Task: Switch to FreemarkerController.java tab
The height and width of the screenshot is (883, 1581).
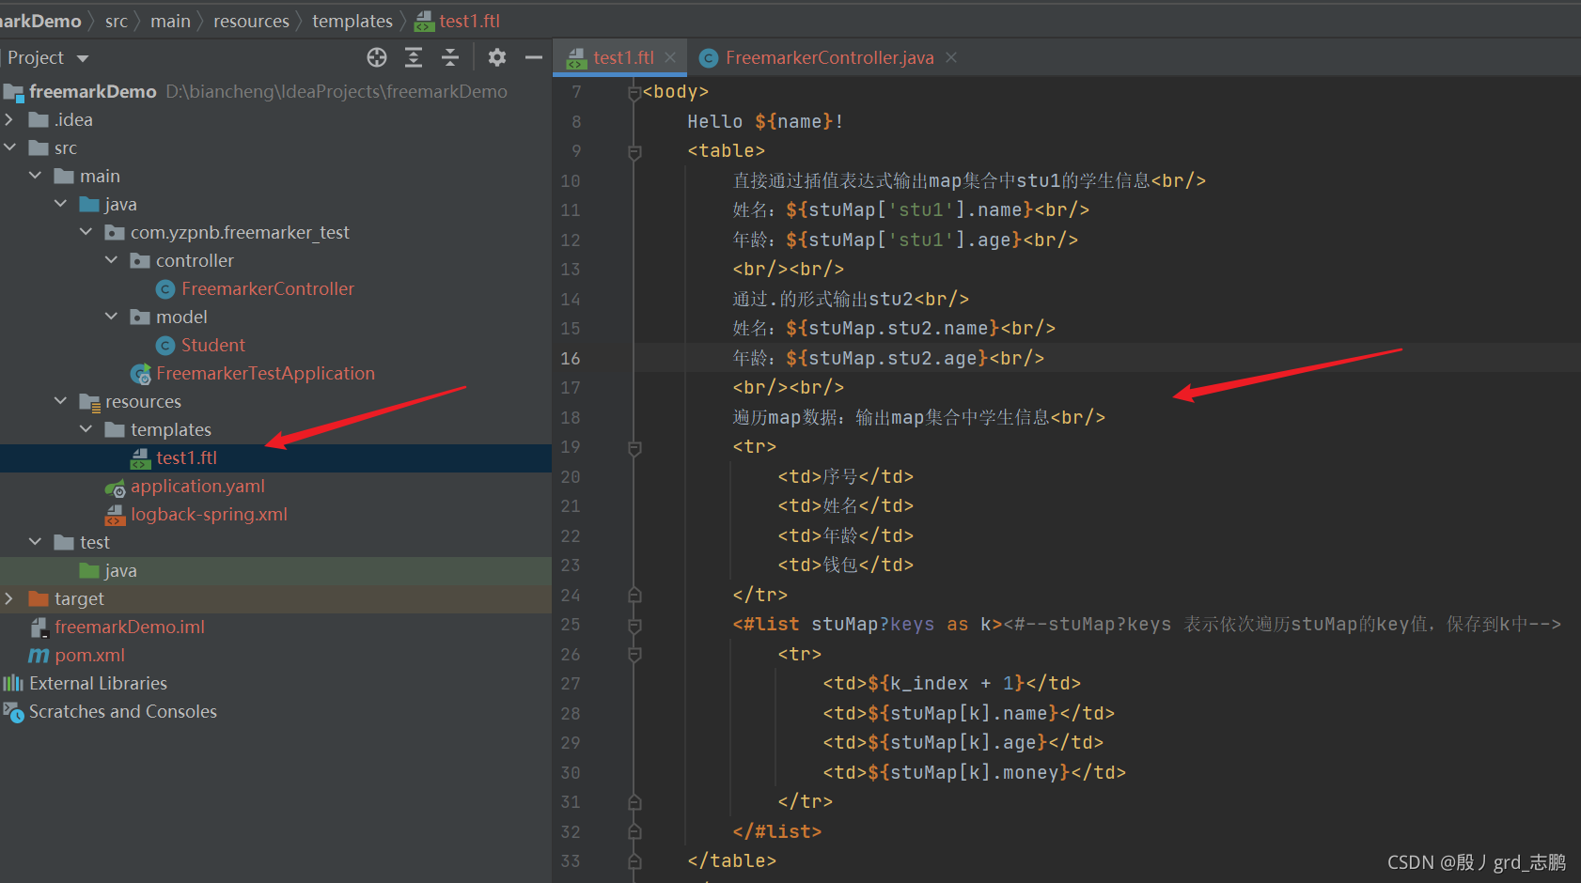Action: pos(829,57)
